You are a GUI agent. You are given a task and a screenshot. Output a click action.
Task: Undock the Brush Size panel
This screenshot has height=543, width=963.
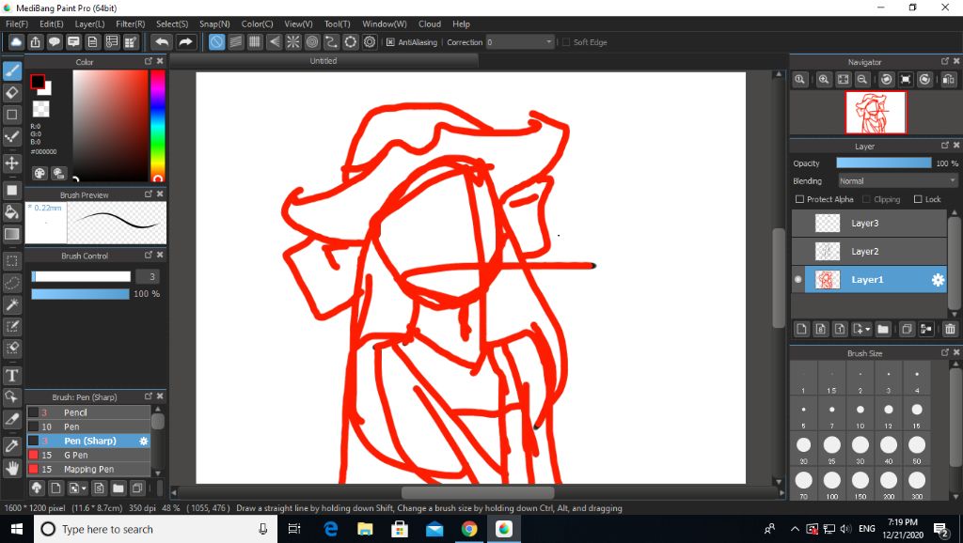click(x=945, y=353)
